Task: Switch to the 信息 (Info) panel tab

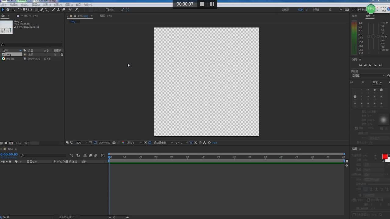Action: point(354,16)
